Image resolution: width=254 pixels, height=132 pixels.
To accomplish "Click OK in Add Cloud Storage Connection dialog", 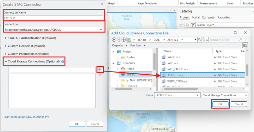I will tap(220, 104).
